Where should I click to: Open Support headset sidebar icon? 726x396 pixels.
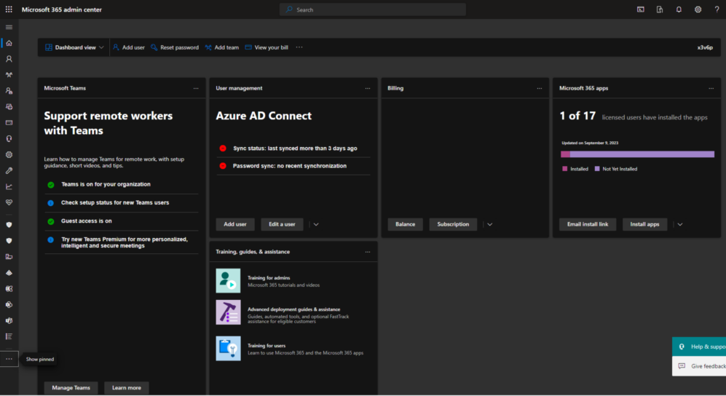click(9, 139)
